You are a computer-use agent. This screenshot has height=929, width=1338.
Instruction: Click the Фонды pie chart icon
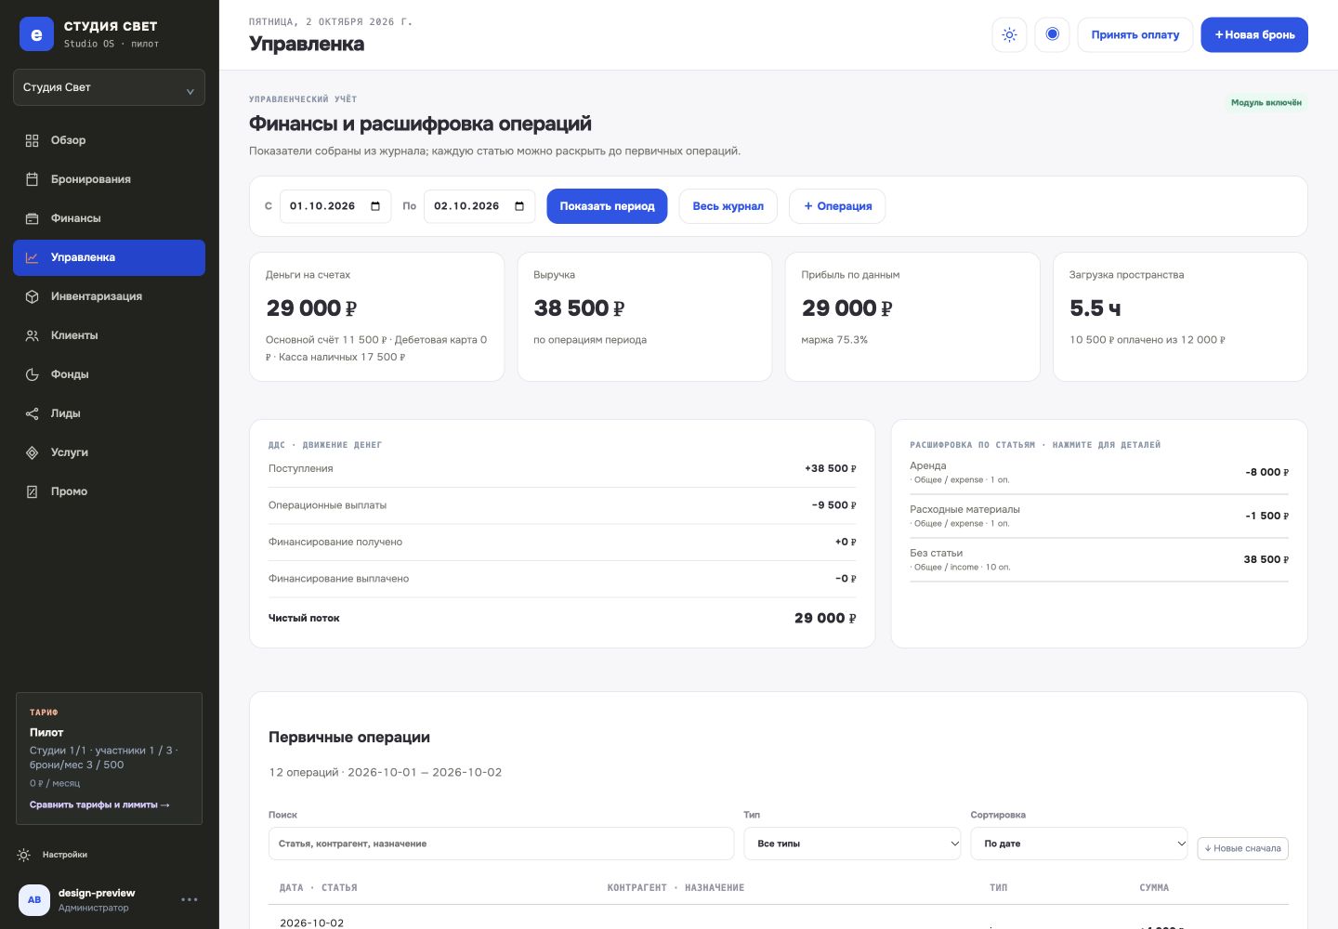point(32,374)
